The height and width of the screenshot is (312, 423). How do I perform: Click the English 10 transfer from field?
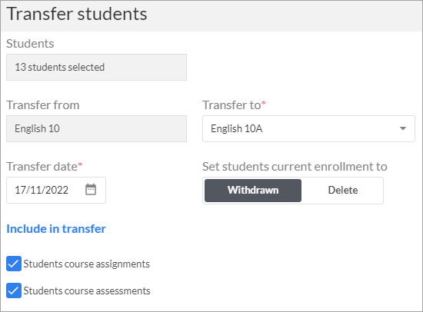tap(97, 128)
